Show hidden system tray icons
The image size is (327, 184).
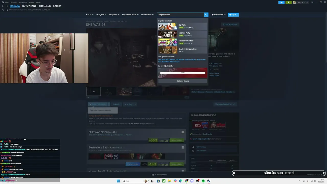pyautogui.click(x=300, y=181)
